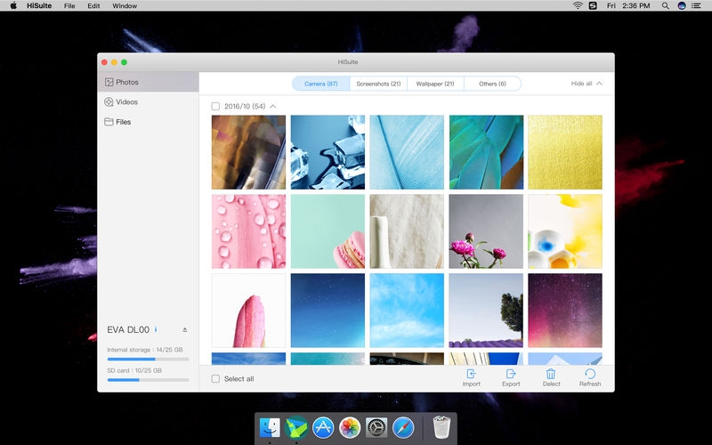Select the Others (6) tab
712x445 pixels.
click(492, 84)
